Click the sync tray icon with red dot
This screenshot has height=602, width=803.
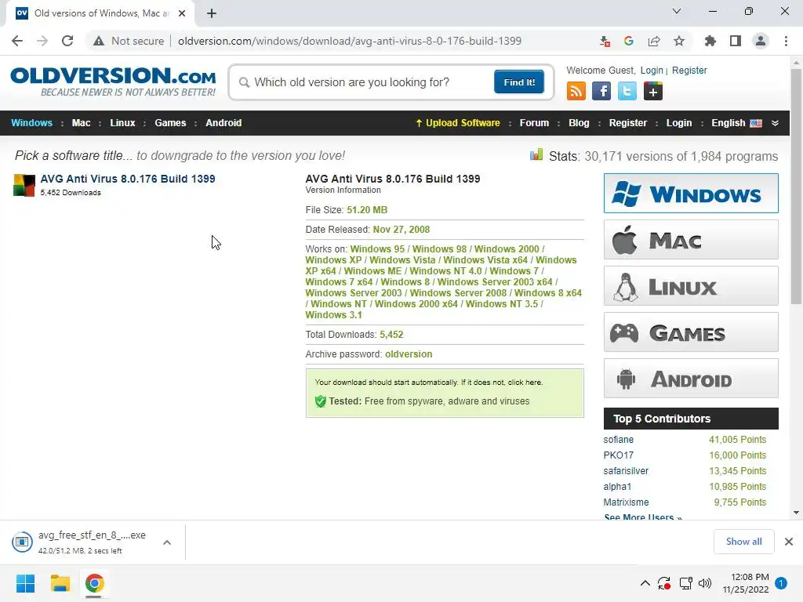(664, 583)
